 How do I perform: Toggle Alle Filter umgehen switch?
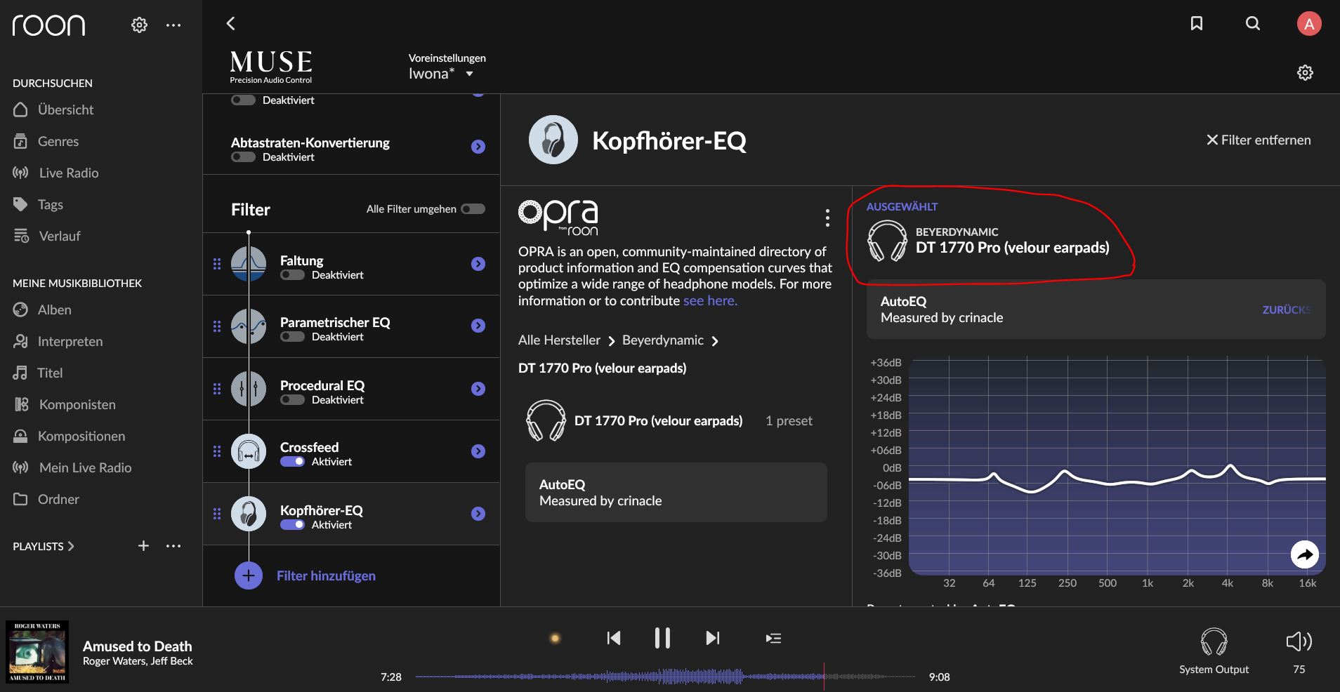coord(473,208)
